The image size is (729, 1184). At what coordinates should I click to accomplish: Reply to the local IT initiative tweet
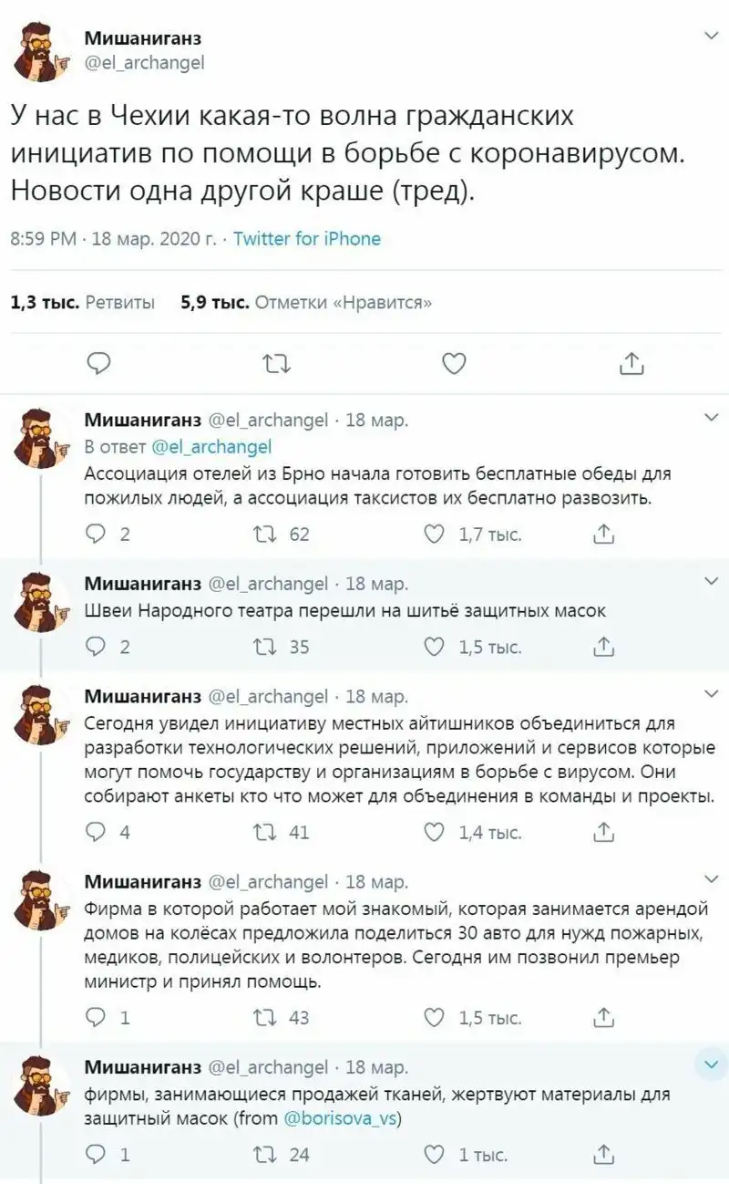(96, 832)
